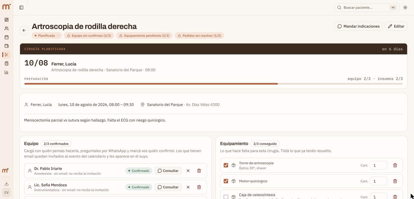Uncheck Motor quirúrgico checkbox
This screenshot has height=199, width=414.
pyautogui.click(x=226, y=181)
